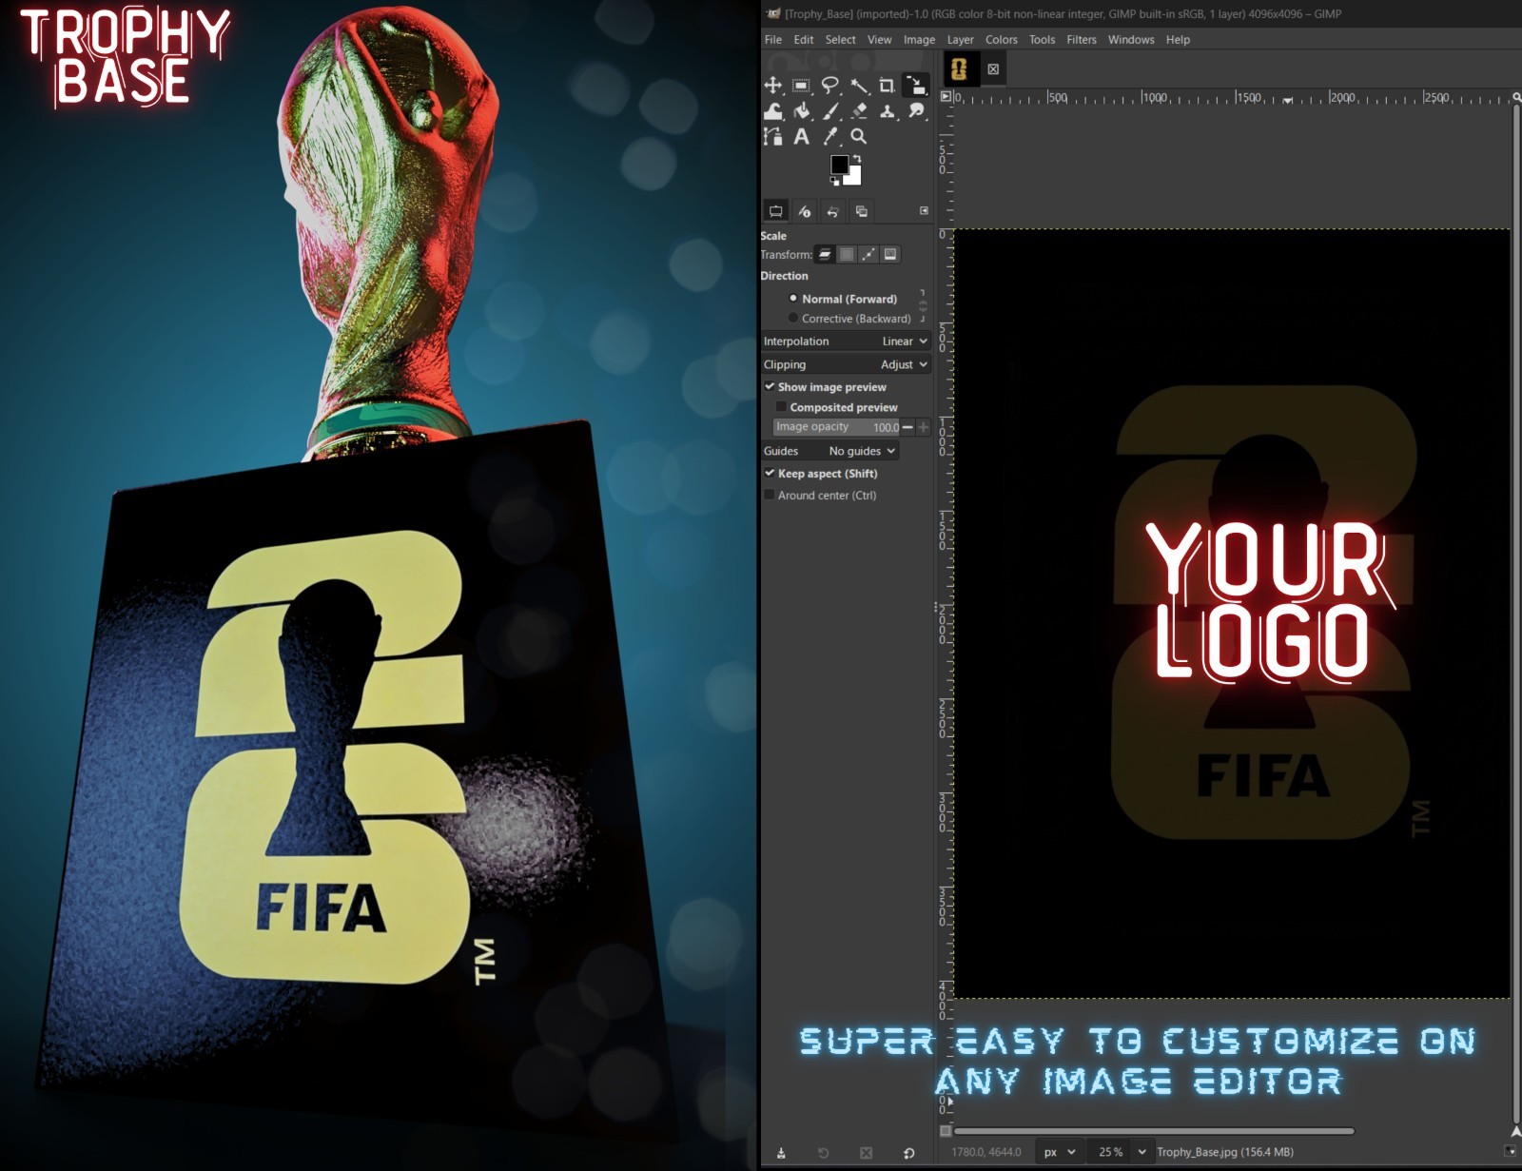Select the Eraser tool
The width and height of the screenshot is (1522, 1171).
(859, 111)
